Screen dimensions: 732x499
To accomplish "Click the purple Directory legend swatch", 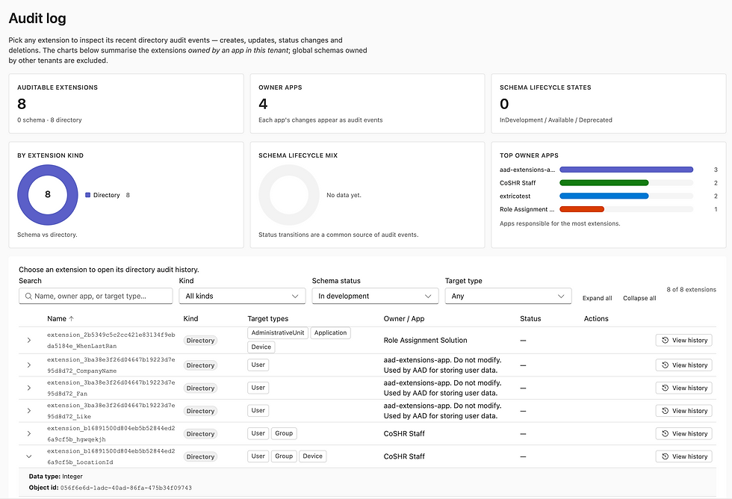I will 88,195.
